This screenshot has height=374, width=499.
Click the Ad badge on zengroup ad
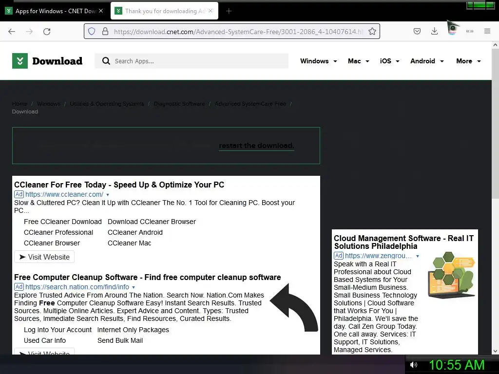338,255
